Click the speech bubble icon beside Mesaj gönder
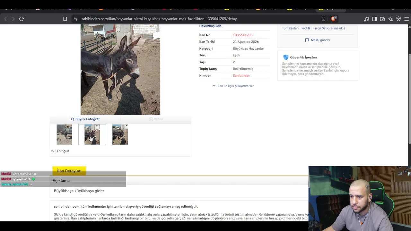This screenshot has height=231, width=411. click(x=307, y=40)
